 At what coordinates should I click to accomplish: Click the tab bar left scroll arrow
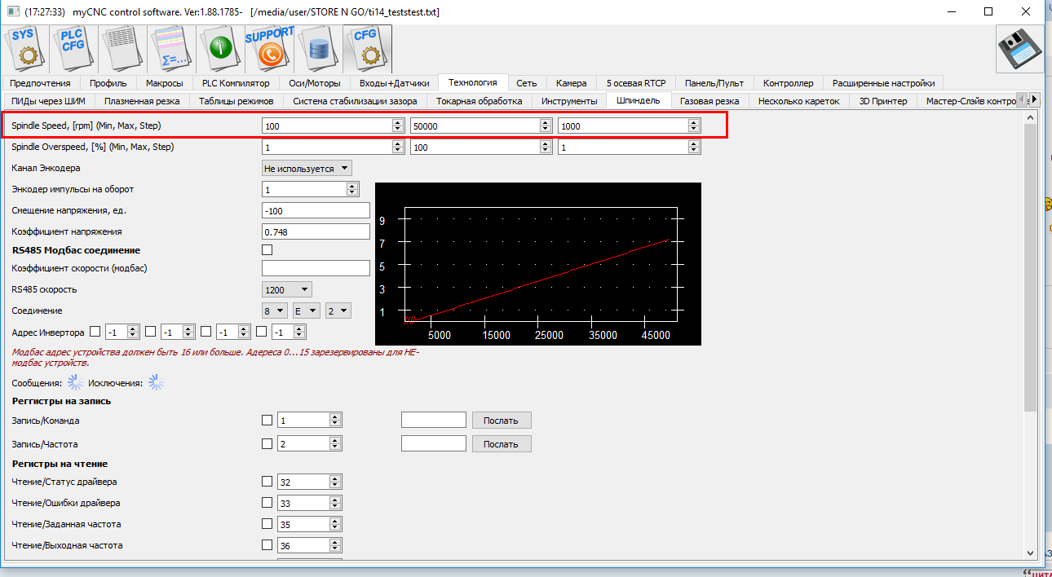(1023, 99)
